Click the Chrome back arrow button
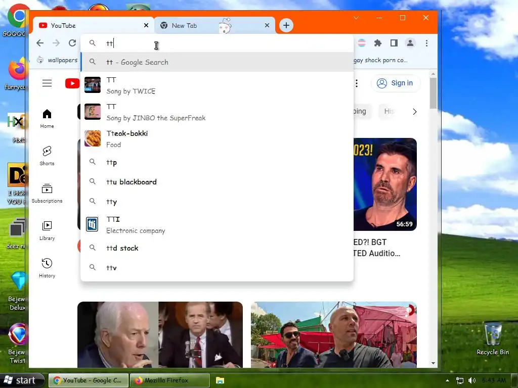Screen dimensions: 518x388 point(40,43)
